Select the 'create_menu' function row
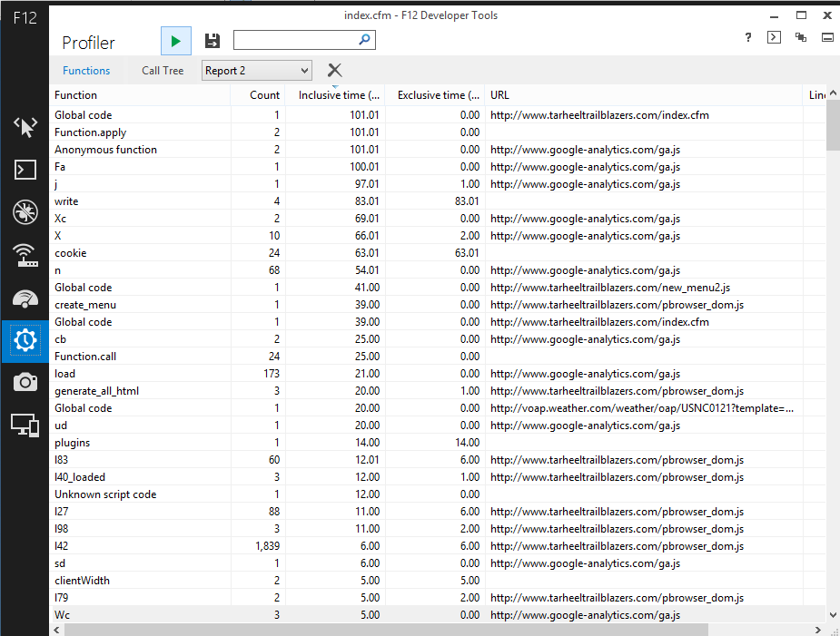 (439, 305)
